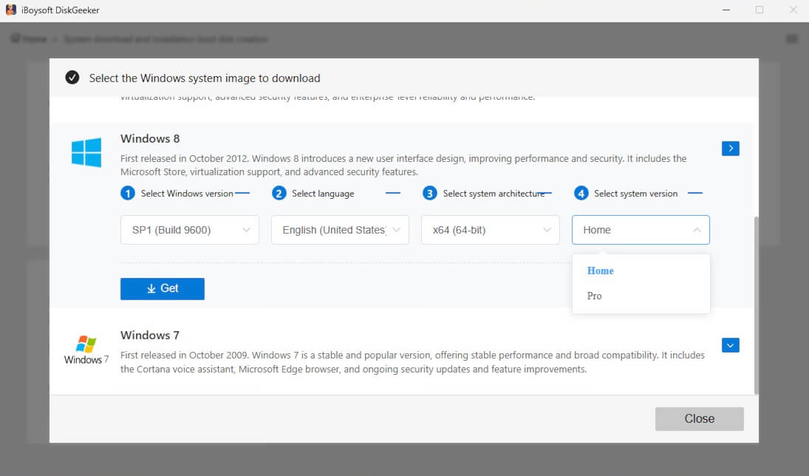
Task: Click the step 4 'Select system version' badge
Action: click(581, 193)
